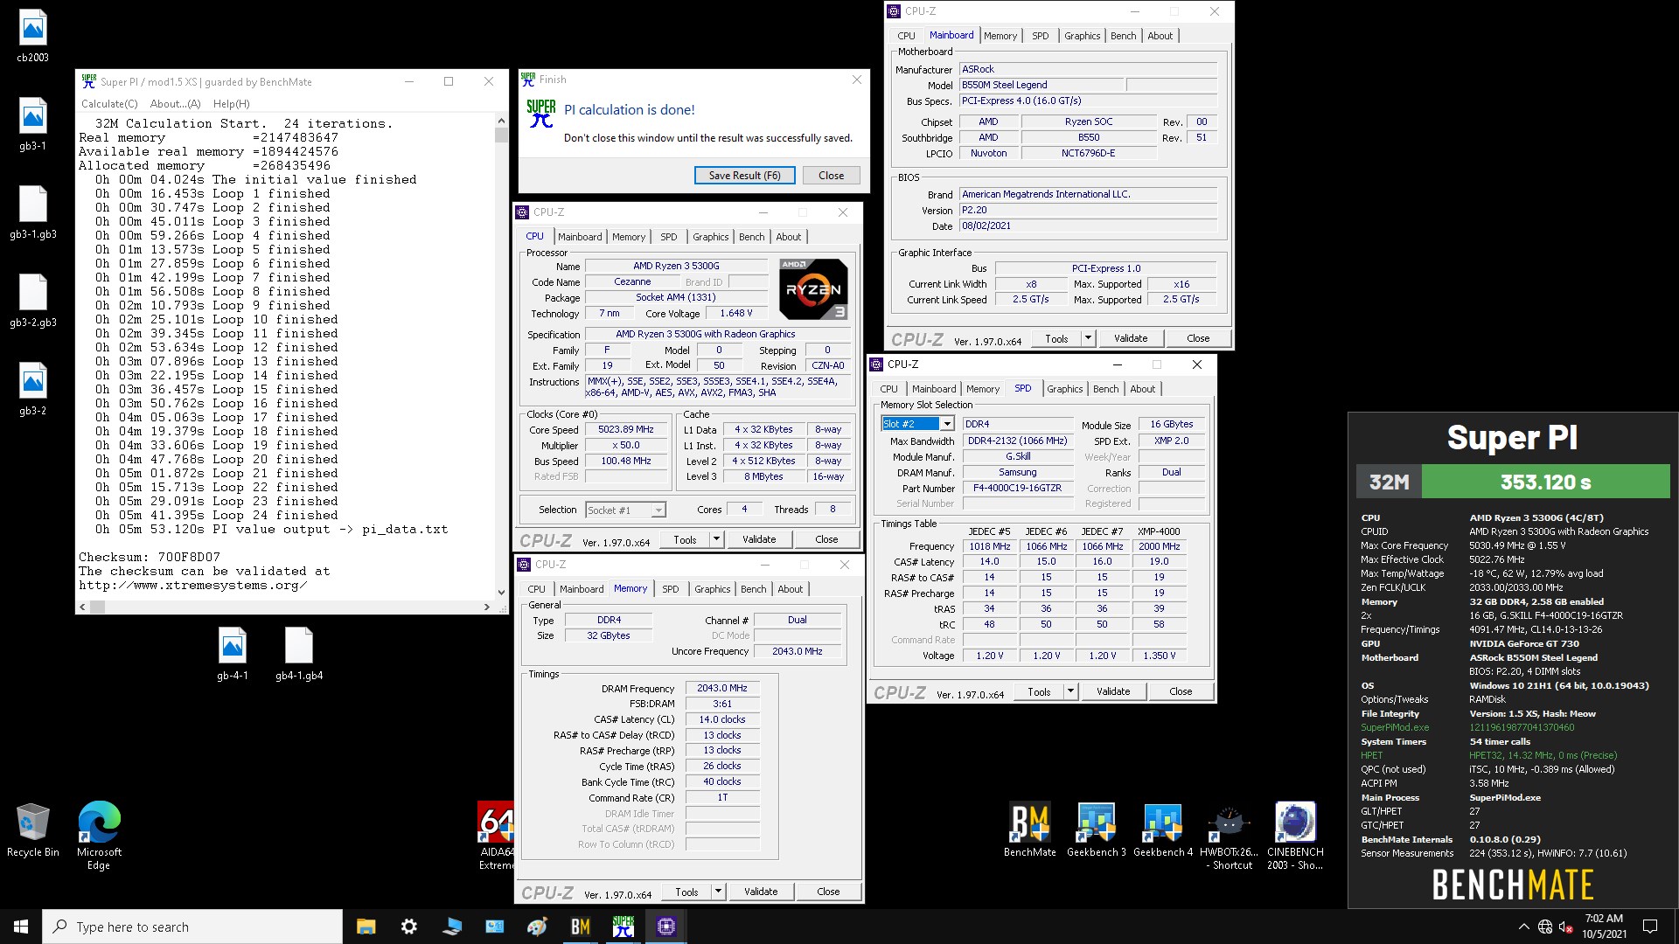1679x944 pixels.
Task: Click the Super PI log scroll-down arrow
Action: [501, 592]
